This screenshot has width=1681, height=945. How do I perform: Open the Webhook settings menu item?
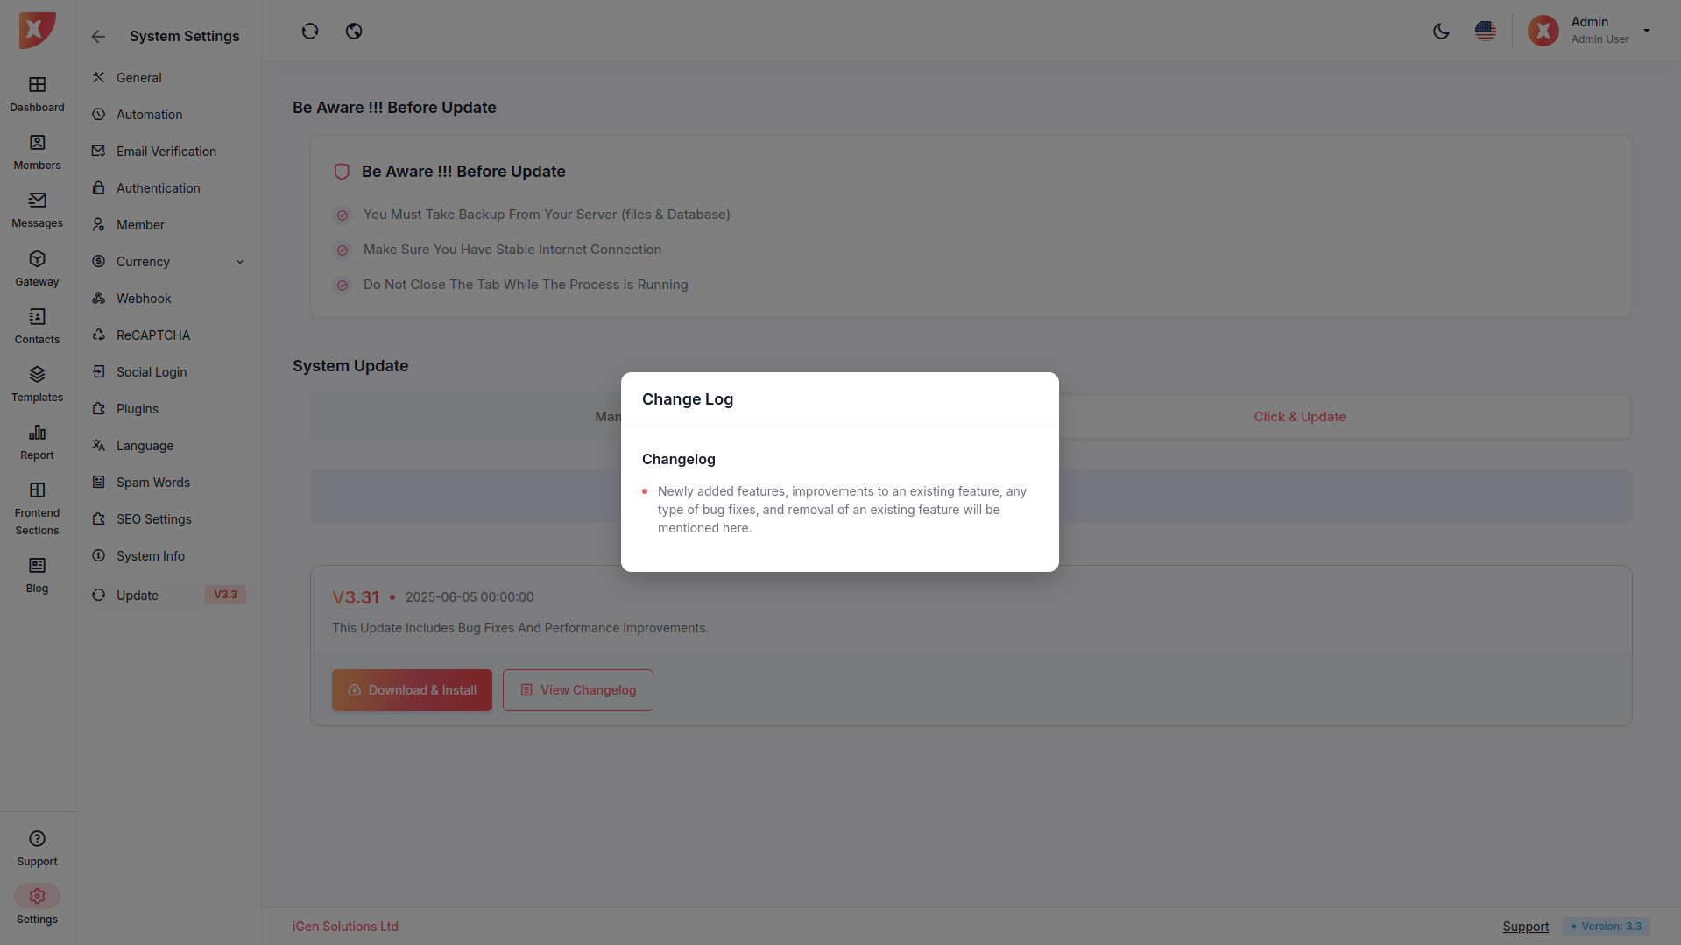point(144,299)
